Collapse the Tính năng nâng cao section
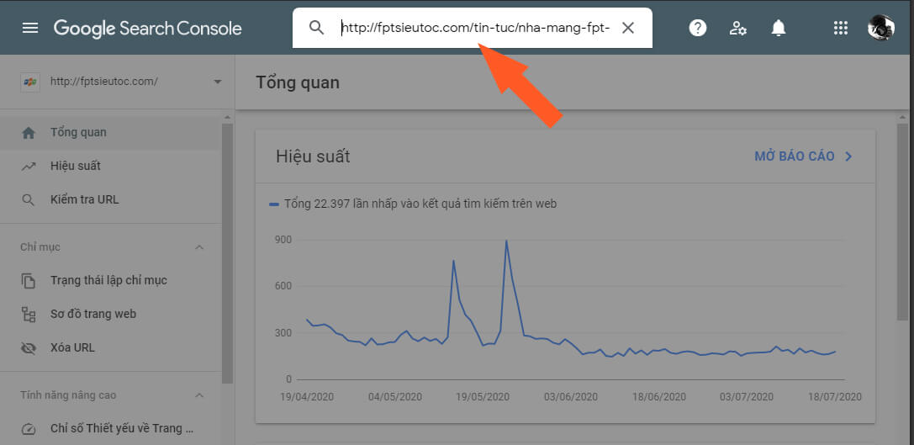This screenshot has height=445, width=914. [x=199, y=395]
